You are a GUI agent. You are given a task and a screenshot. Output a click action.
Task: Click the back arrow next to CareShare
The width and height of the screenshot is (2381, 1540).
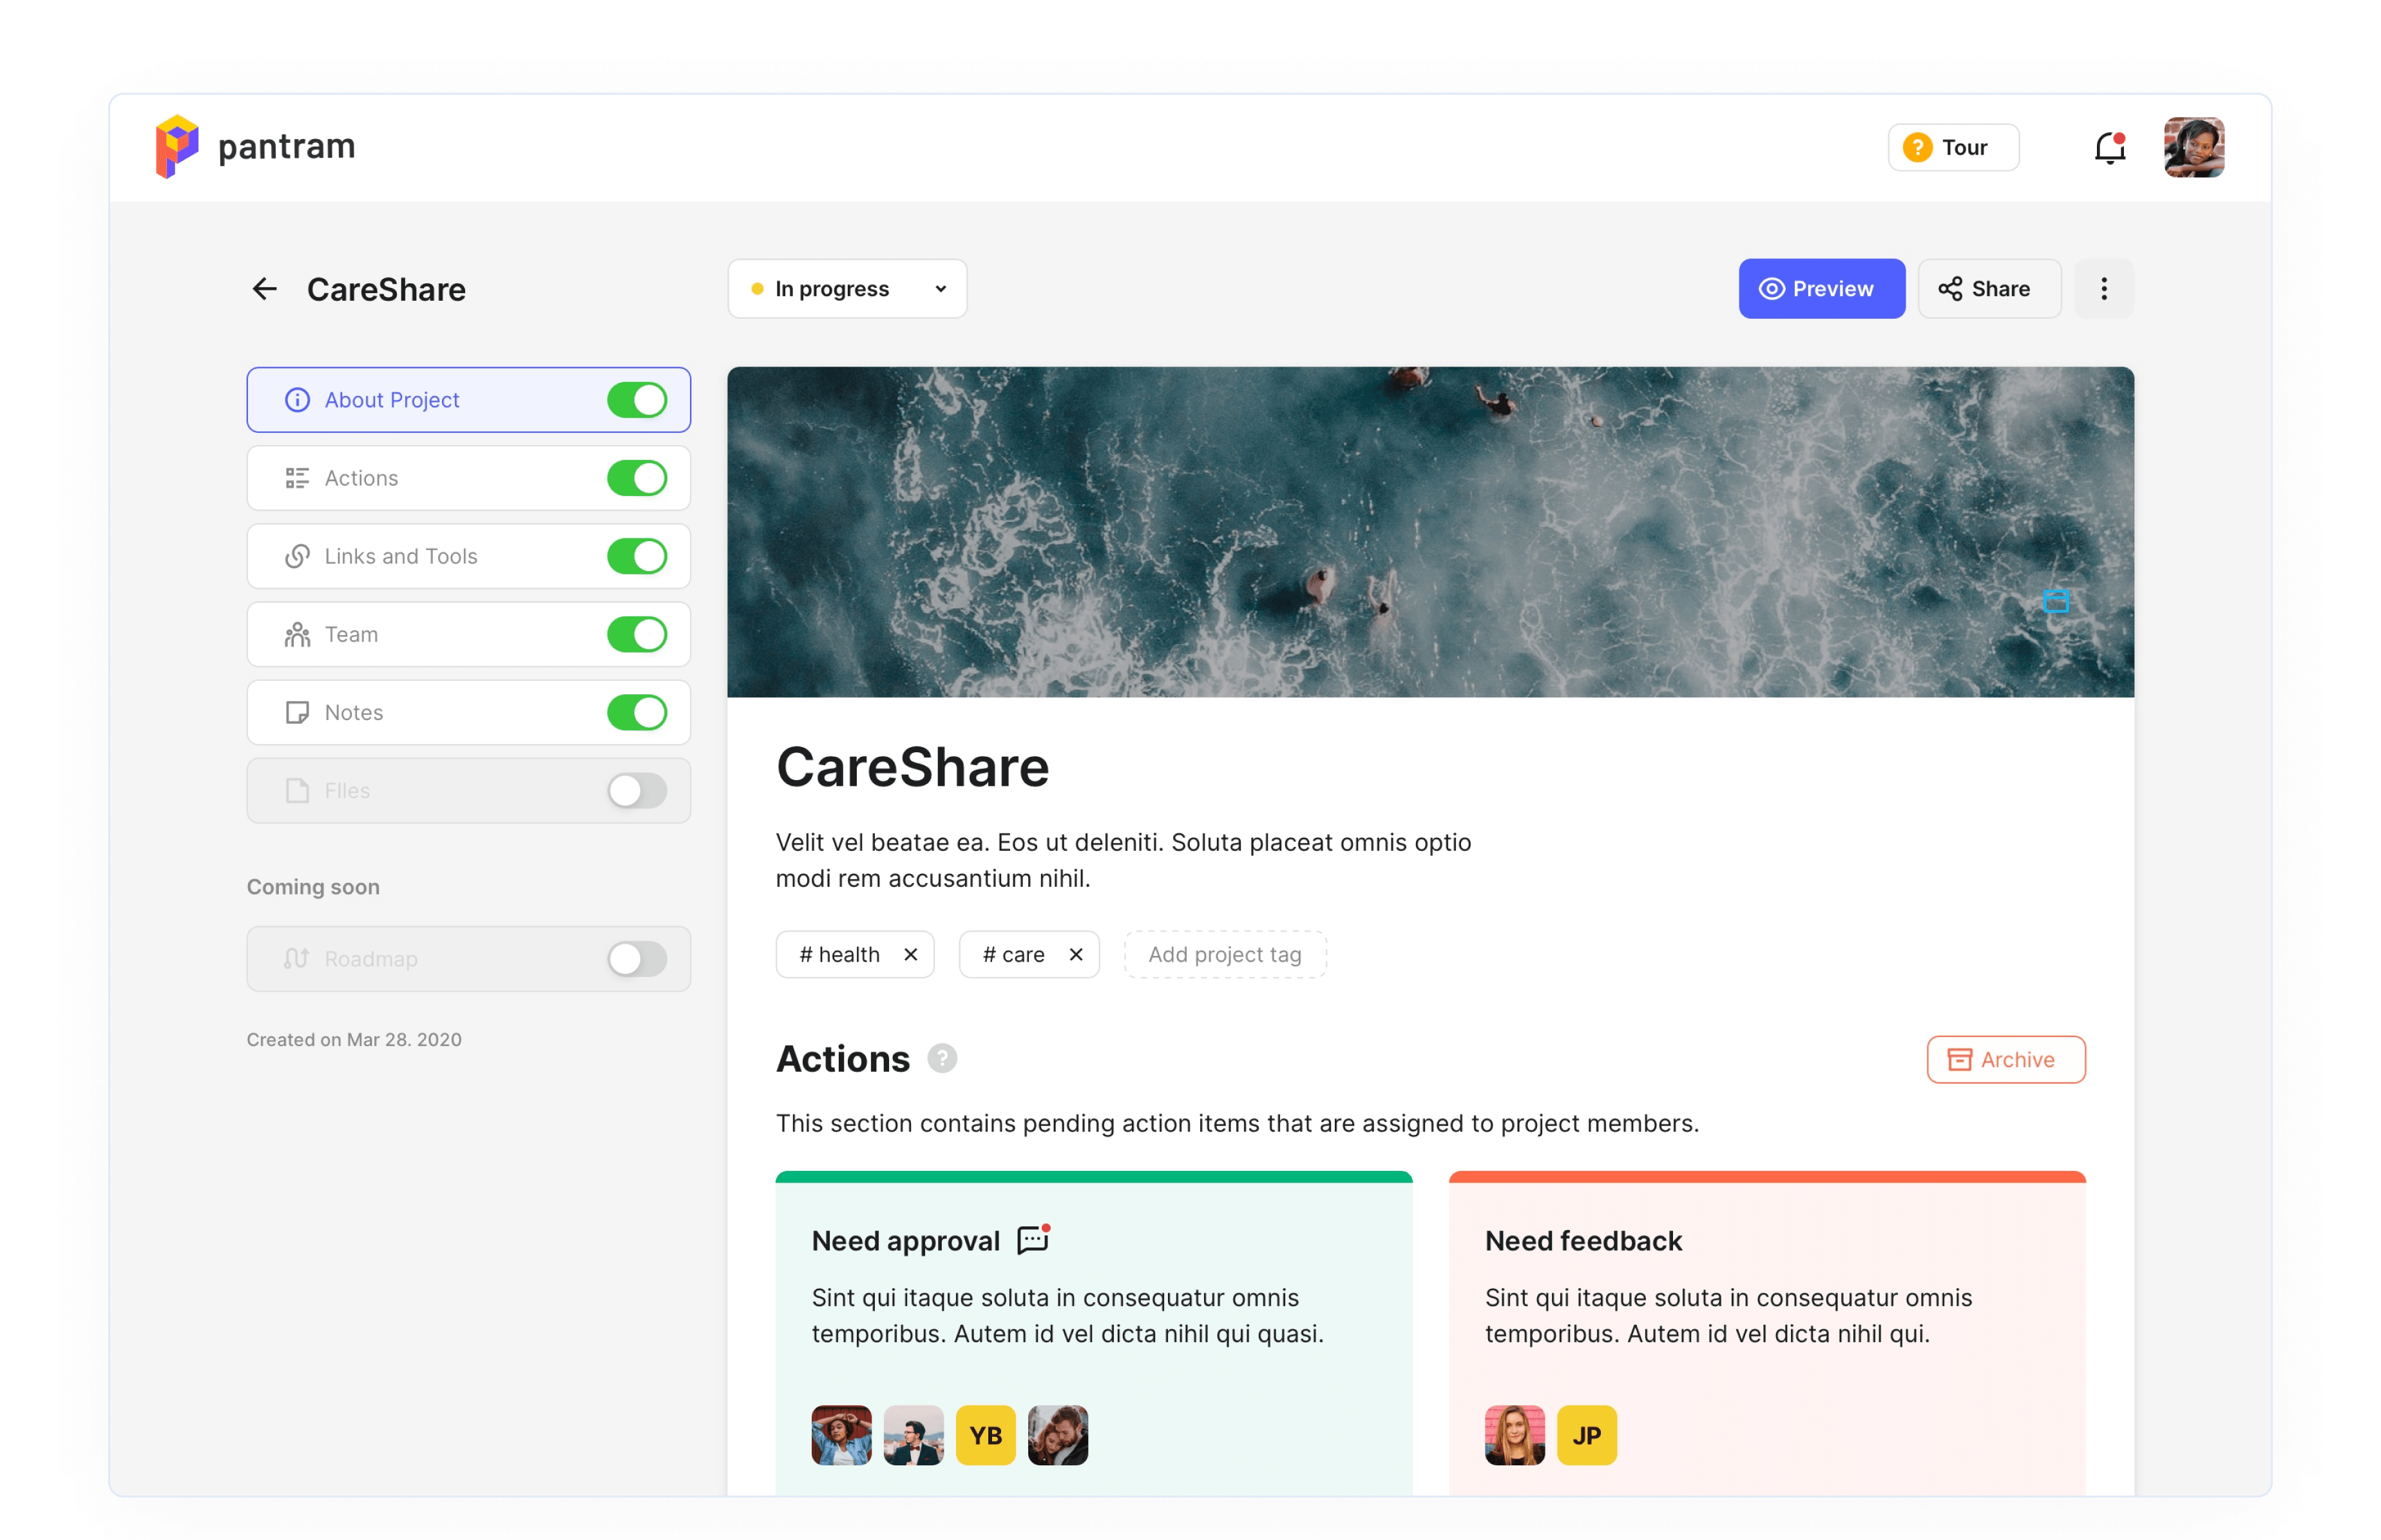(264, 288)
